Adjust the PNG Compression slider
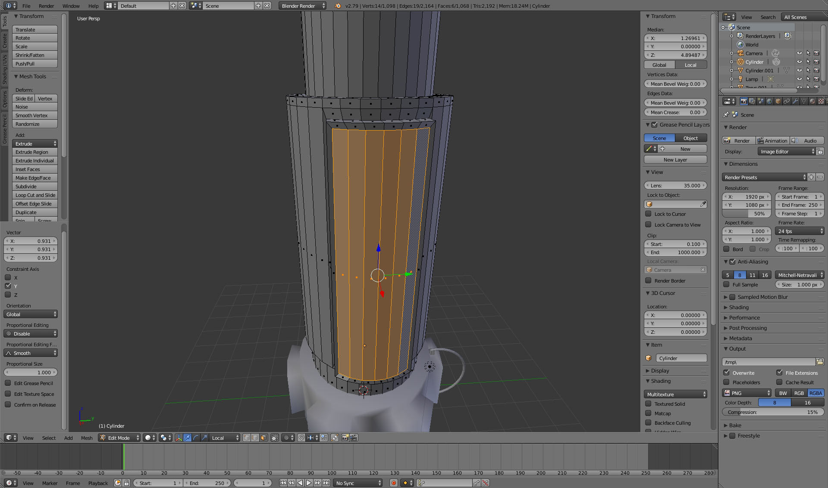 tap(773, 412)
